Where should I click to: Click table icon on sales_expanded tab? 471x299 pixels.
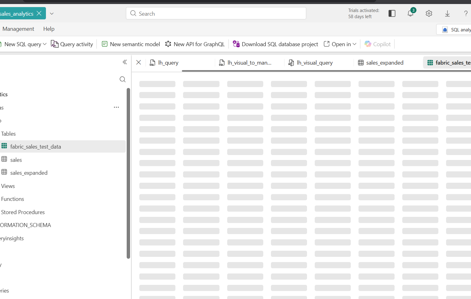coord(361,63)
